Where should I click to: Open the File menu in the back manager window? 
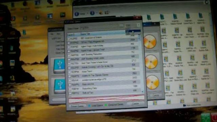tap(52, 34)
